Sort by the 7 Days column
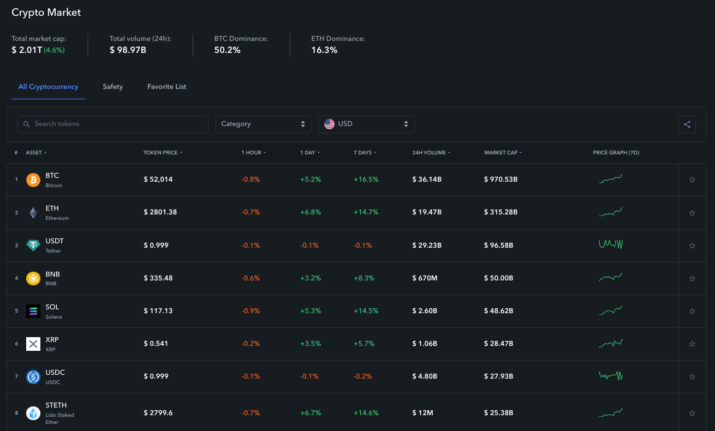The image size is (715, 431). pos(364,152)
